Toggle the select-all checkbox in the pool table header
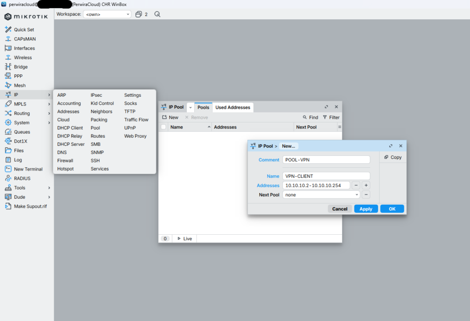Viewport: 470px width, 321px height. tap(163, 127)
